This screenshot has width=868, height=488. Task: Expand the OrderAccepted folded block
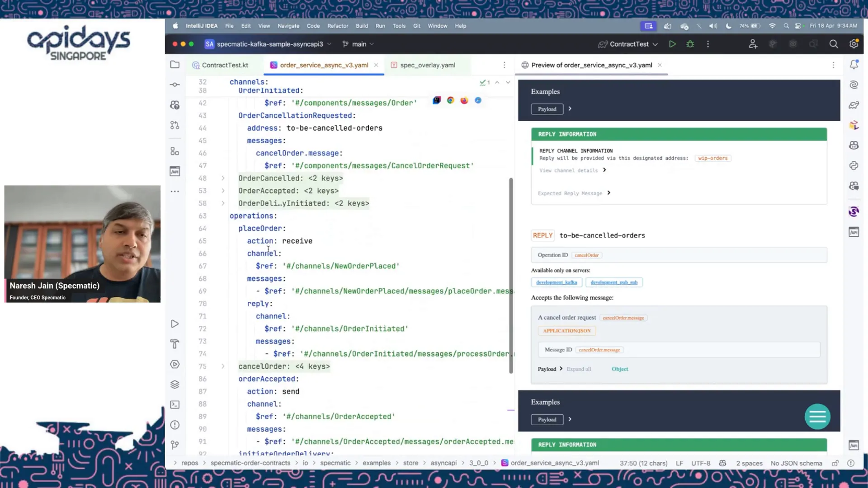tap(223, 191)
